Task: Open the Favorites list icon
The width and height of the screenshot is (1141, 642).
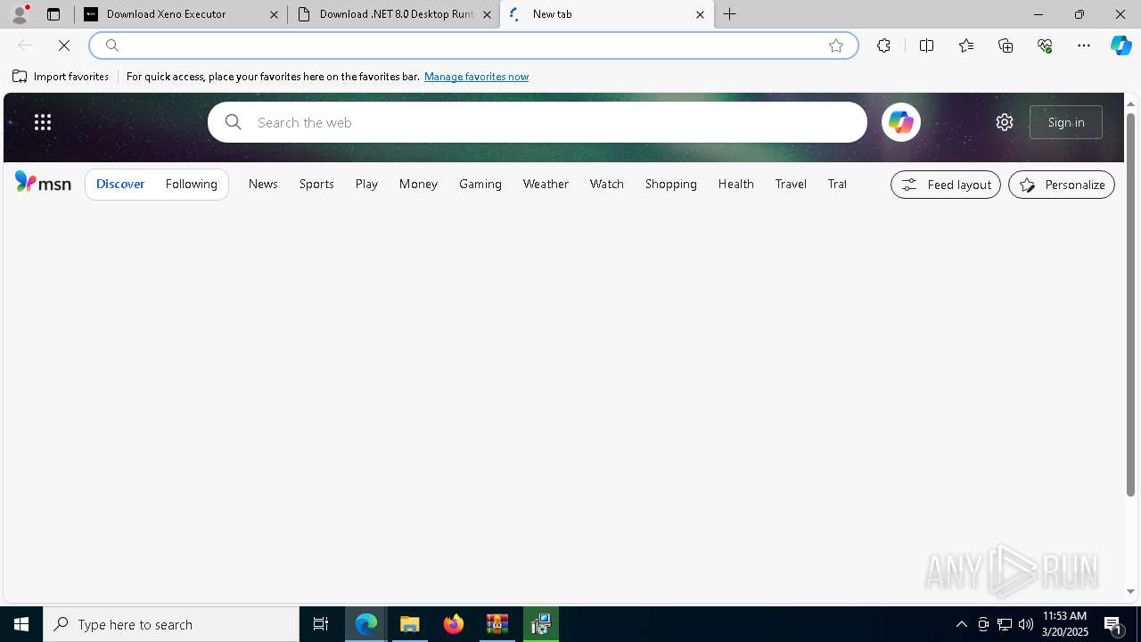Action: 966,45
